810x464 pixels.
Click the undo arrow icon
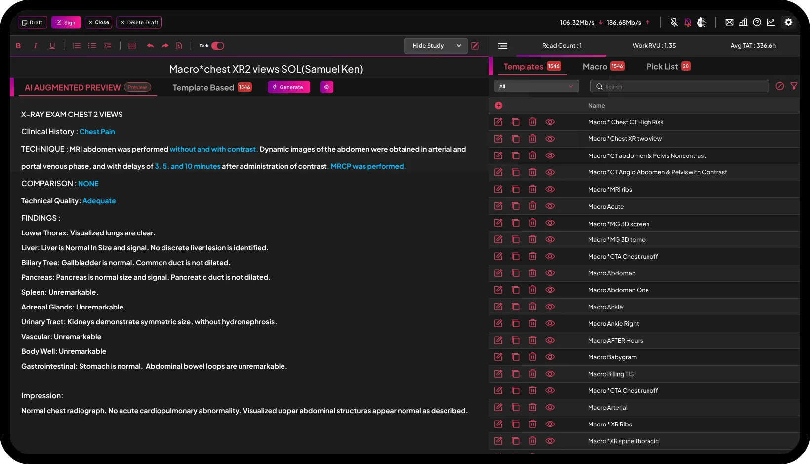(150, 46)
